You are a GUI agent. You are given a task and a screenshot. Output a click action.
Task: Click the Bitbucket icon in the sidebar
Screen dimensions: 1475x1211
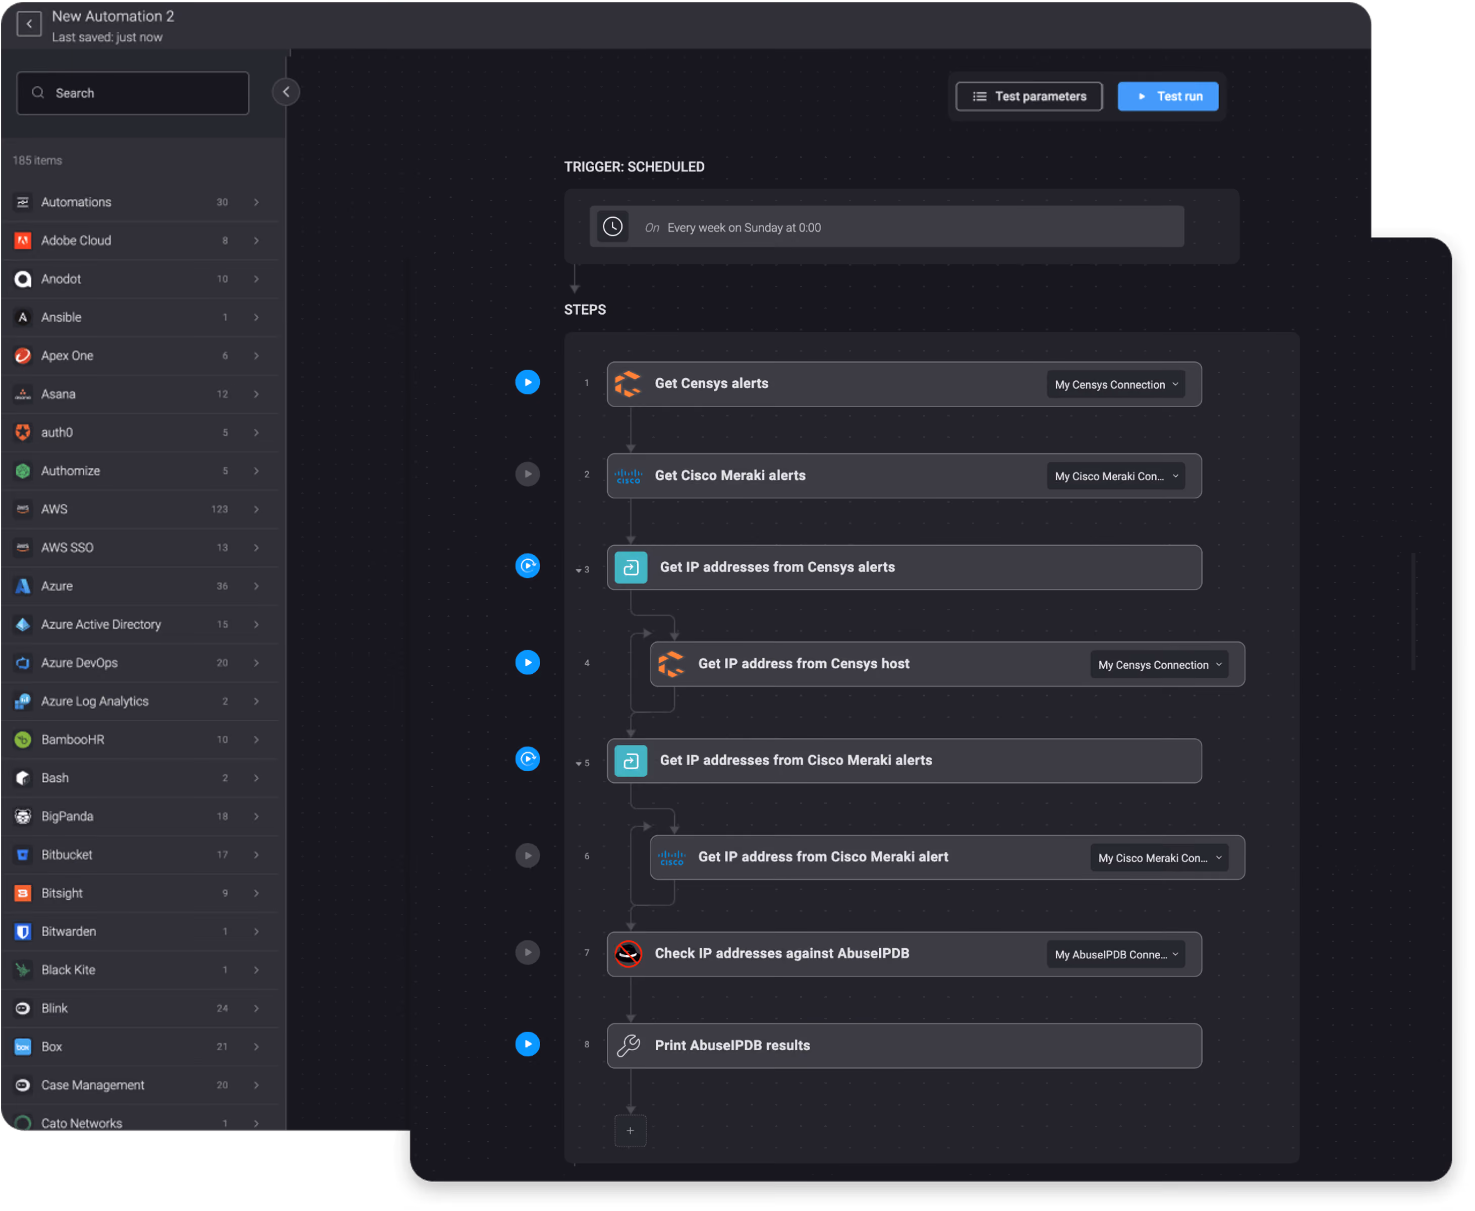point(23,854)
